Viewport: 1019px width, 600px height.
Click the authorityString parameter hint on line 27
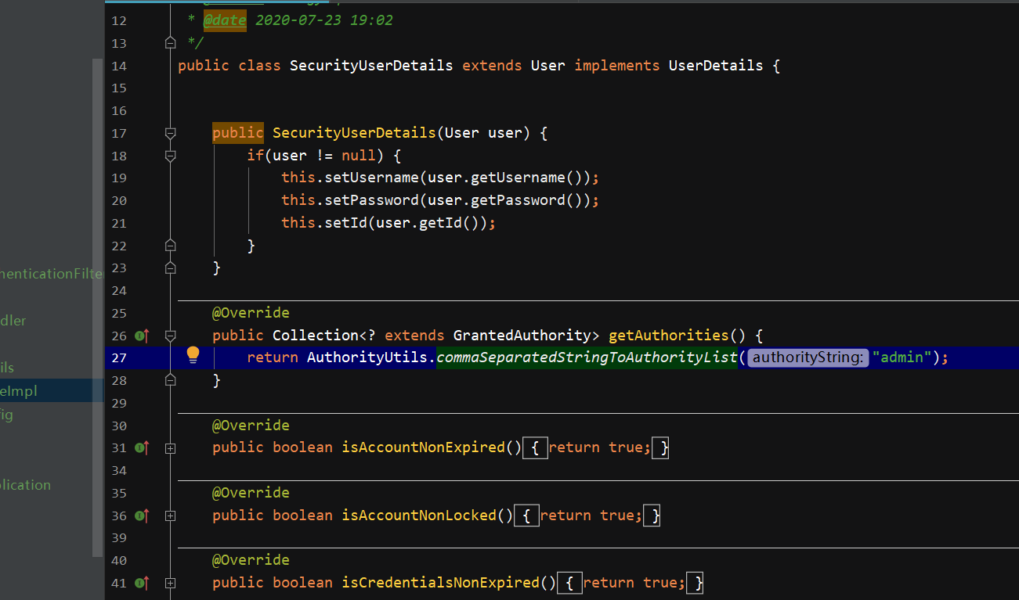pyautogui.click(x=808, y=357)
